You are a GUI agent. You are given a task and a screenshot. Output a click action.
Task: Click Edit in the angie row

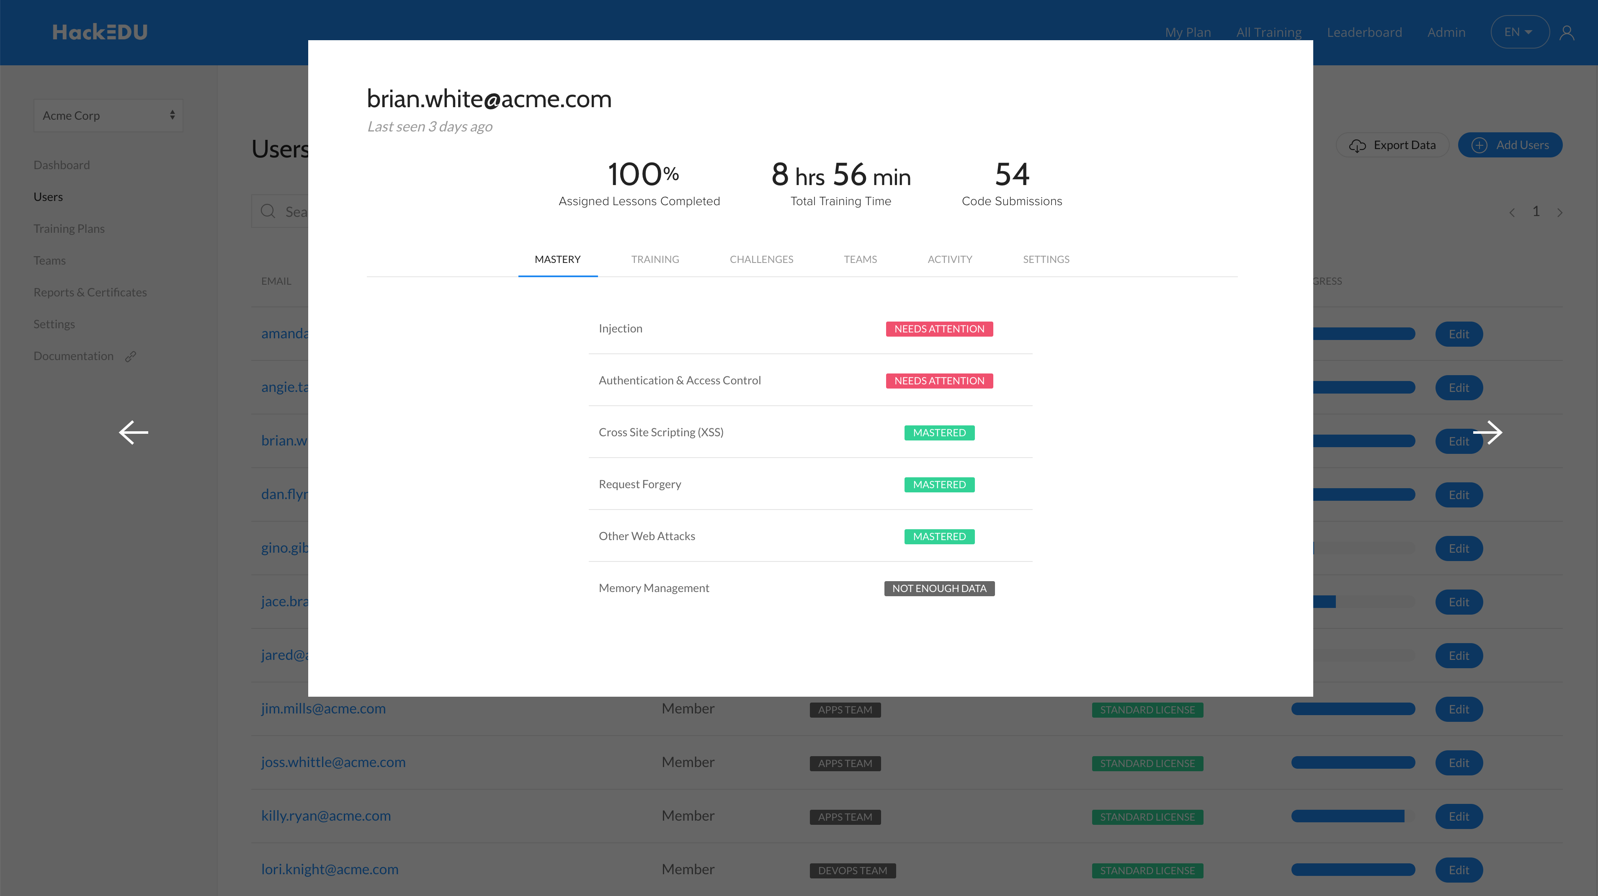click(1459, 388)
